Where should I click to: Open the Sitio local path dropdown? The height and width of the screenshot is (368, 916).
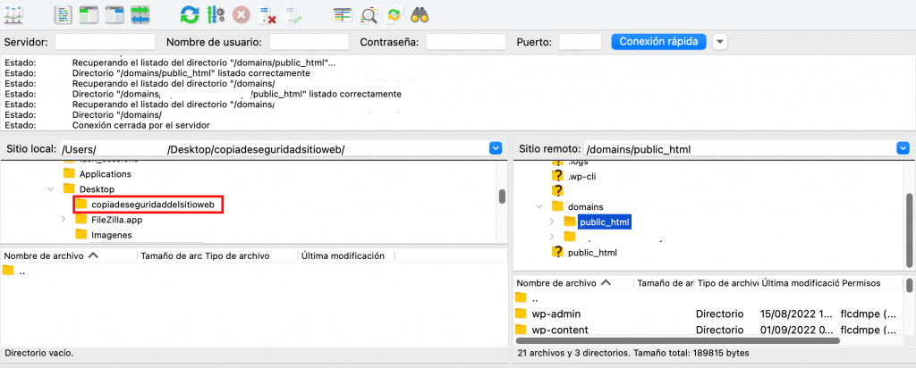(496, 148)
